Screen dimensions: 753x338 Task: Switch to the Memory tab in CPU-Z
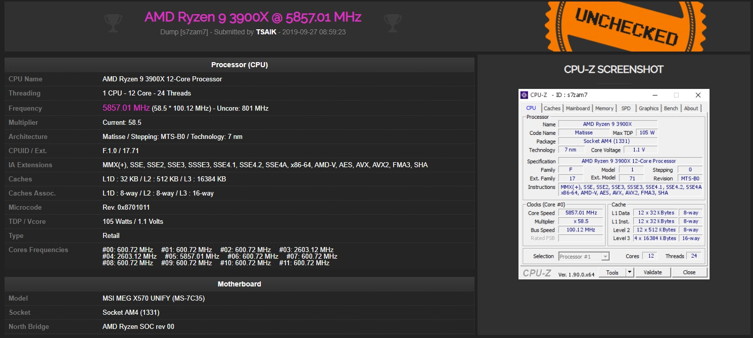click(604, 108)
